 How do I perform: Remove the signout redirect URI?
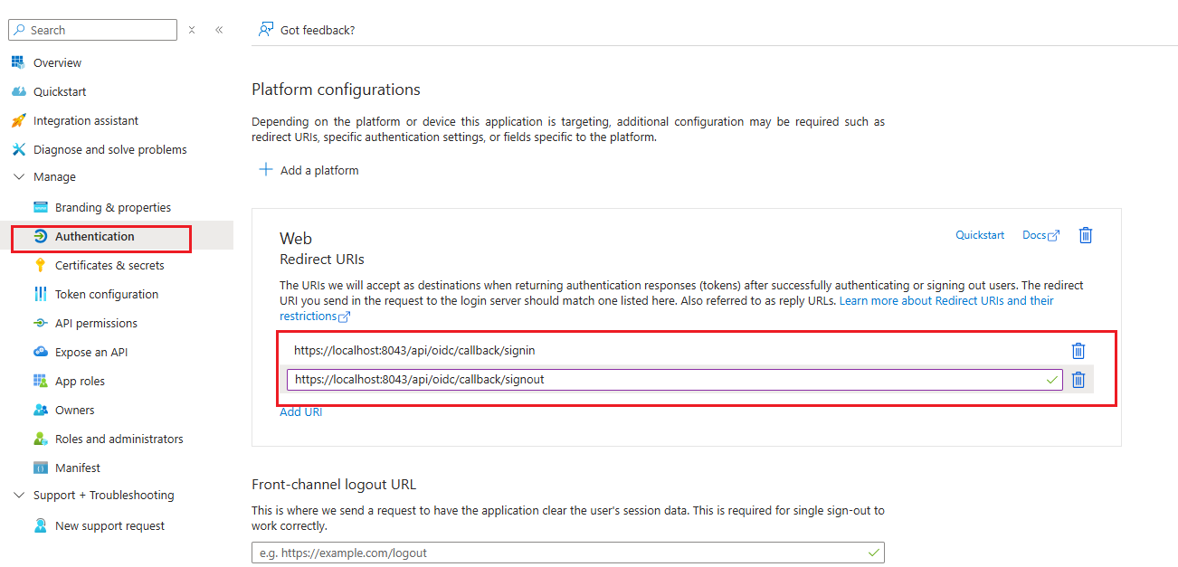point(1078,380)
